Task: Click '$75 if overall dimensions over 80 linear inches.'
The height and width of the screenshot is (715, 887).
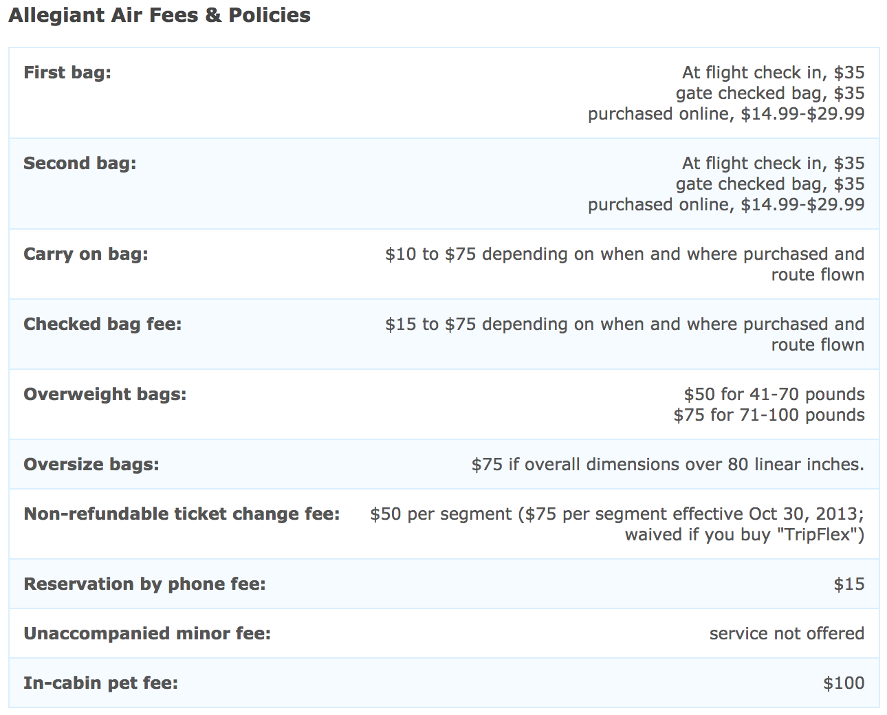Action: coord(668,464)
